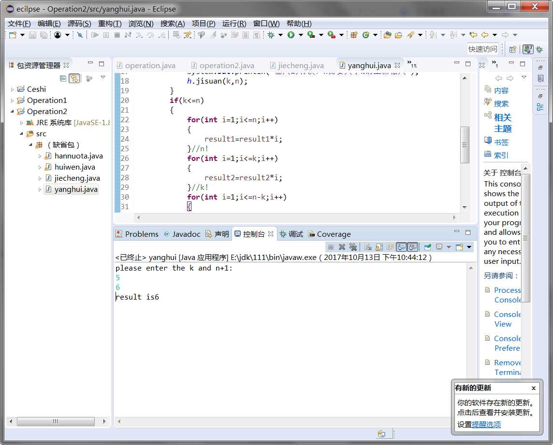553x445 pixels.
Task: Open the 文件(F) menu
Action: [x=19, y=24]
